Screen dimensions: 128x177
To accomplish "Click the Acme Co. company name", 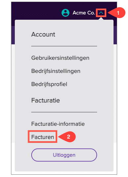I will click(84, 13).
